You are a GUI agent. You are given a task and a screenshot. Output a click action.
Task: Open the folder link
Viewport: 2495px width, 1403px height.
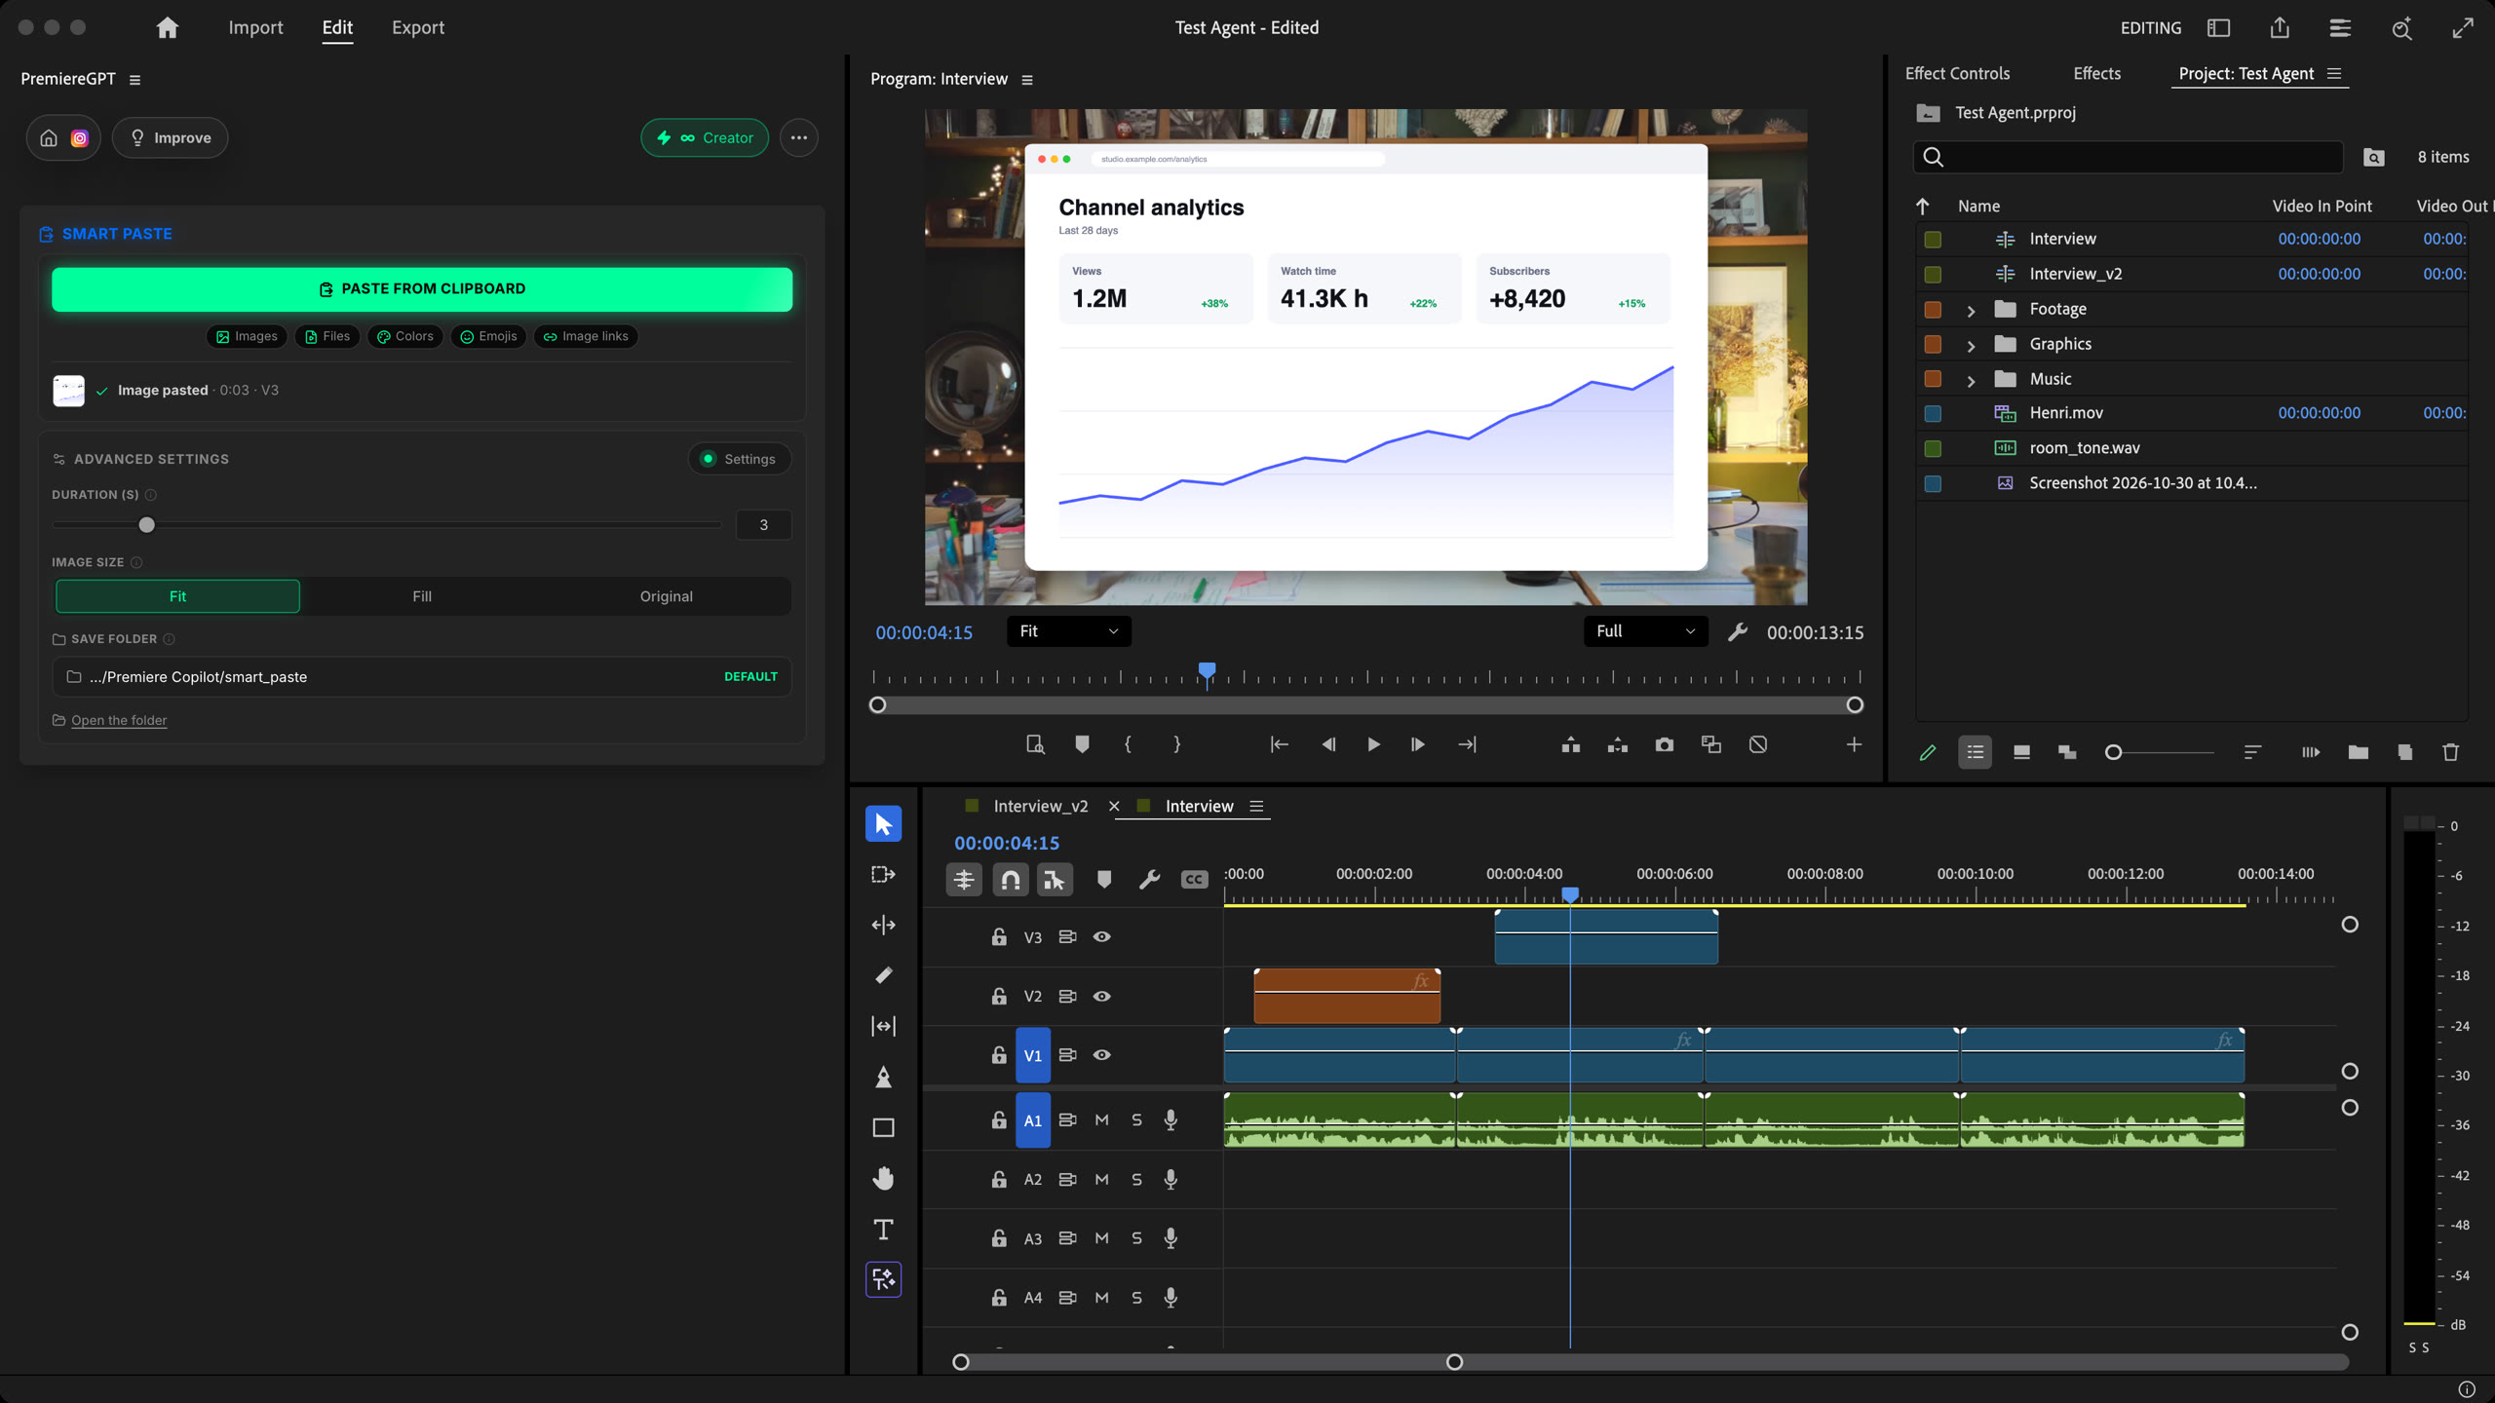coord(119,720)
